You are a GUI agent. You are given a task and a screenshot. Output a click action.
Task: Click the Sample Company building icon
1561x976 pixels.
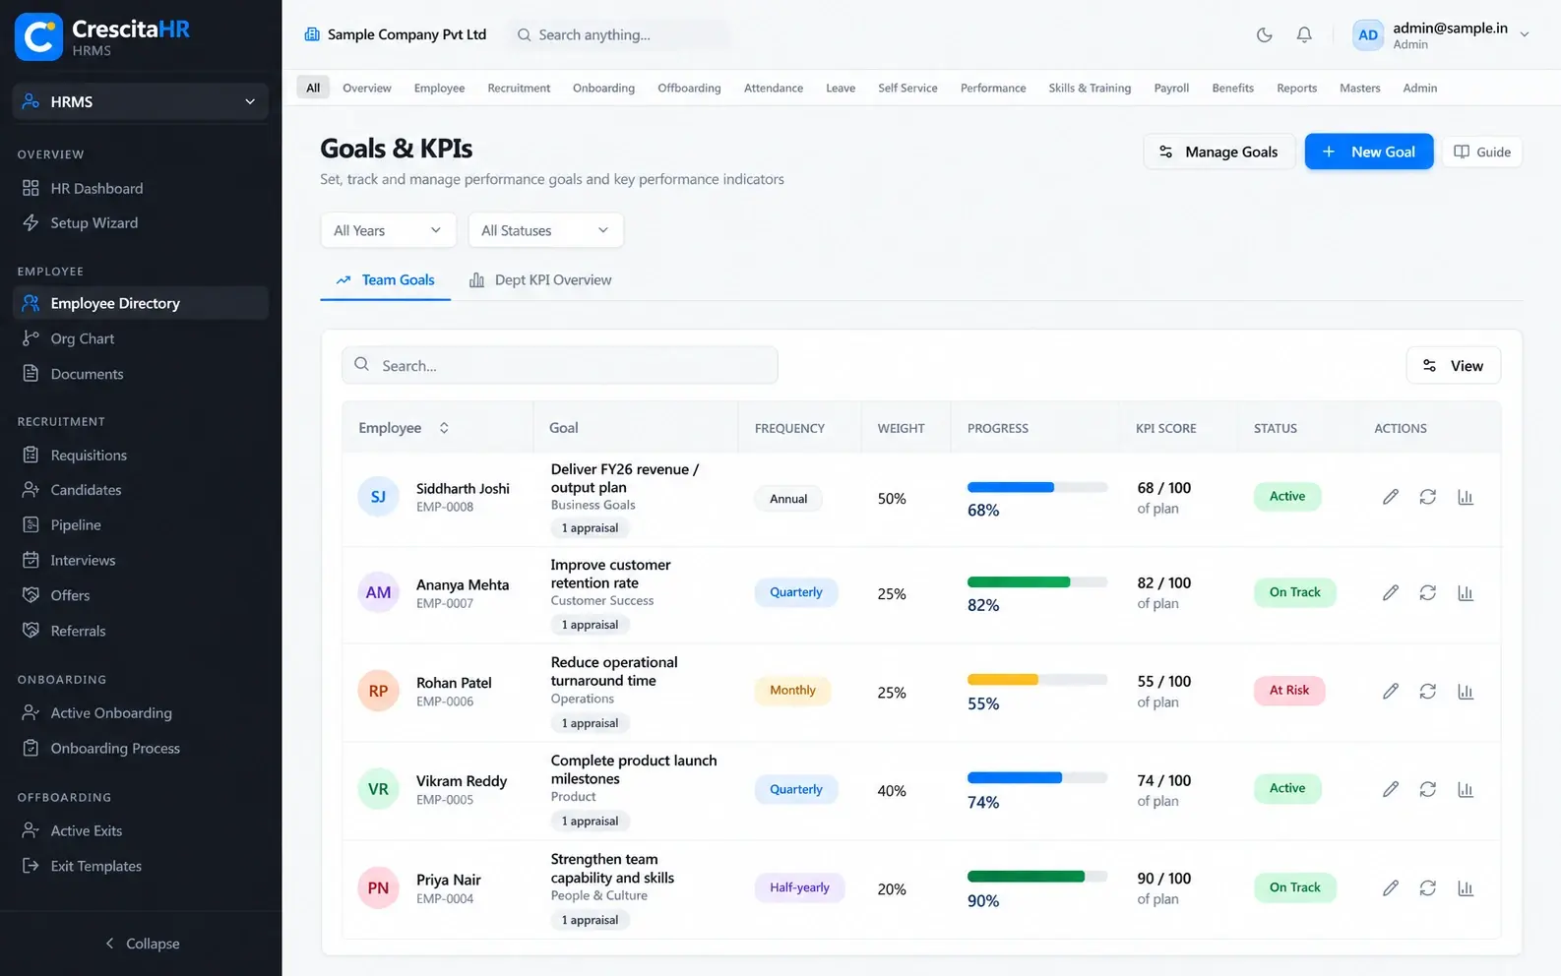coord(312,34)
